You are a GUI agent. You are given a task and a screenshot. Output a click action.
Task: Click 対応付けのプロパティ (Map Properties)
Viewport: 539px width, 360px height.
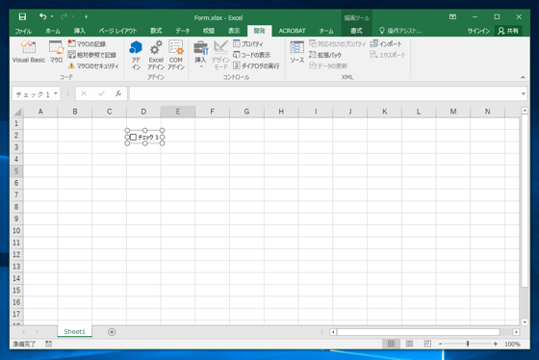(x=337, y=43)
